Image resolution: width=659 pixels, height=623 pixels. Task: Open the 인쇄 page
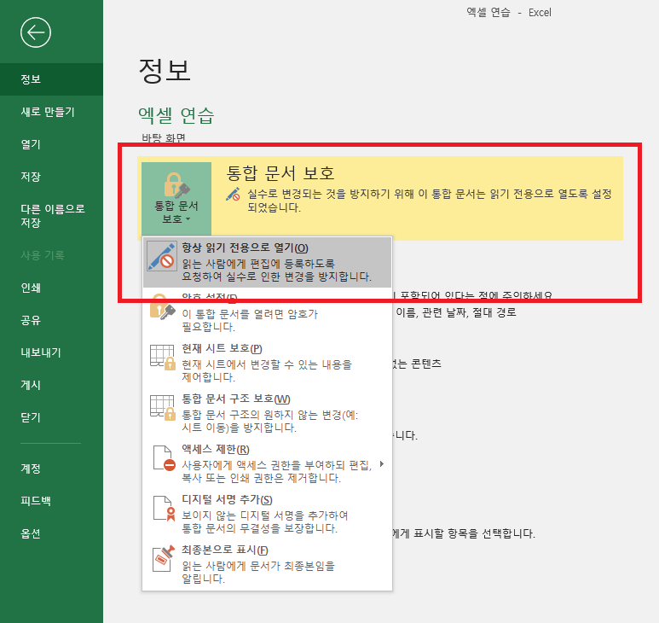51,288
